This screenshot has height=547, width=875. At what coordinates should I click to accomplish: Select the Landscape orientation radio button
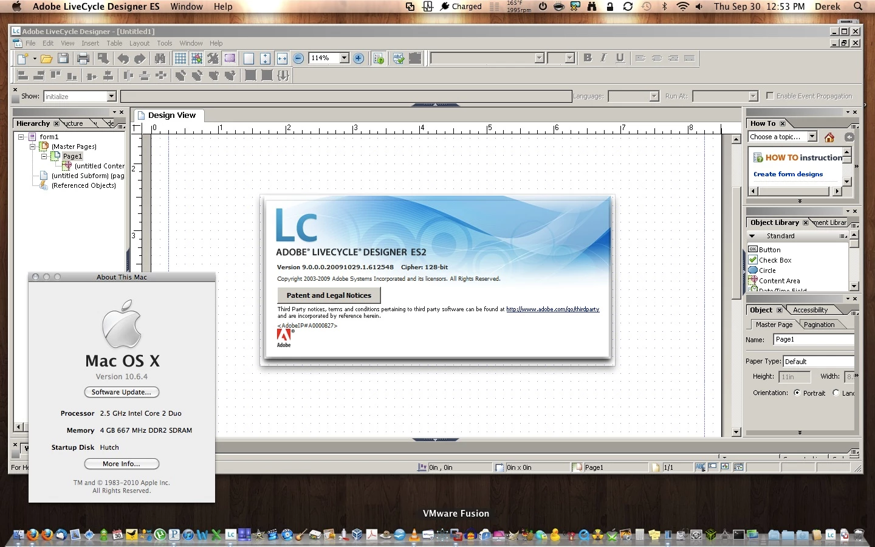coord(836,393)
